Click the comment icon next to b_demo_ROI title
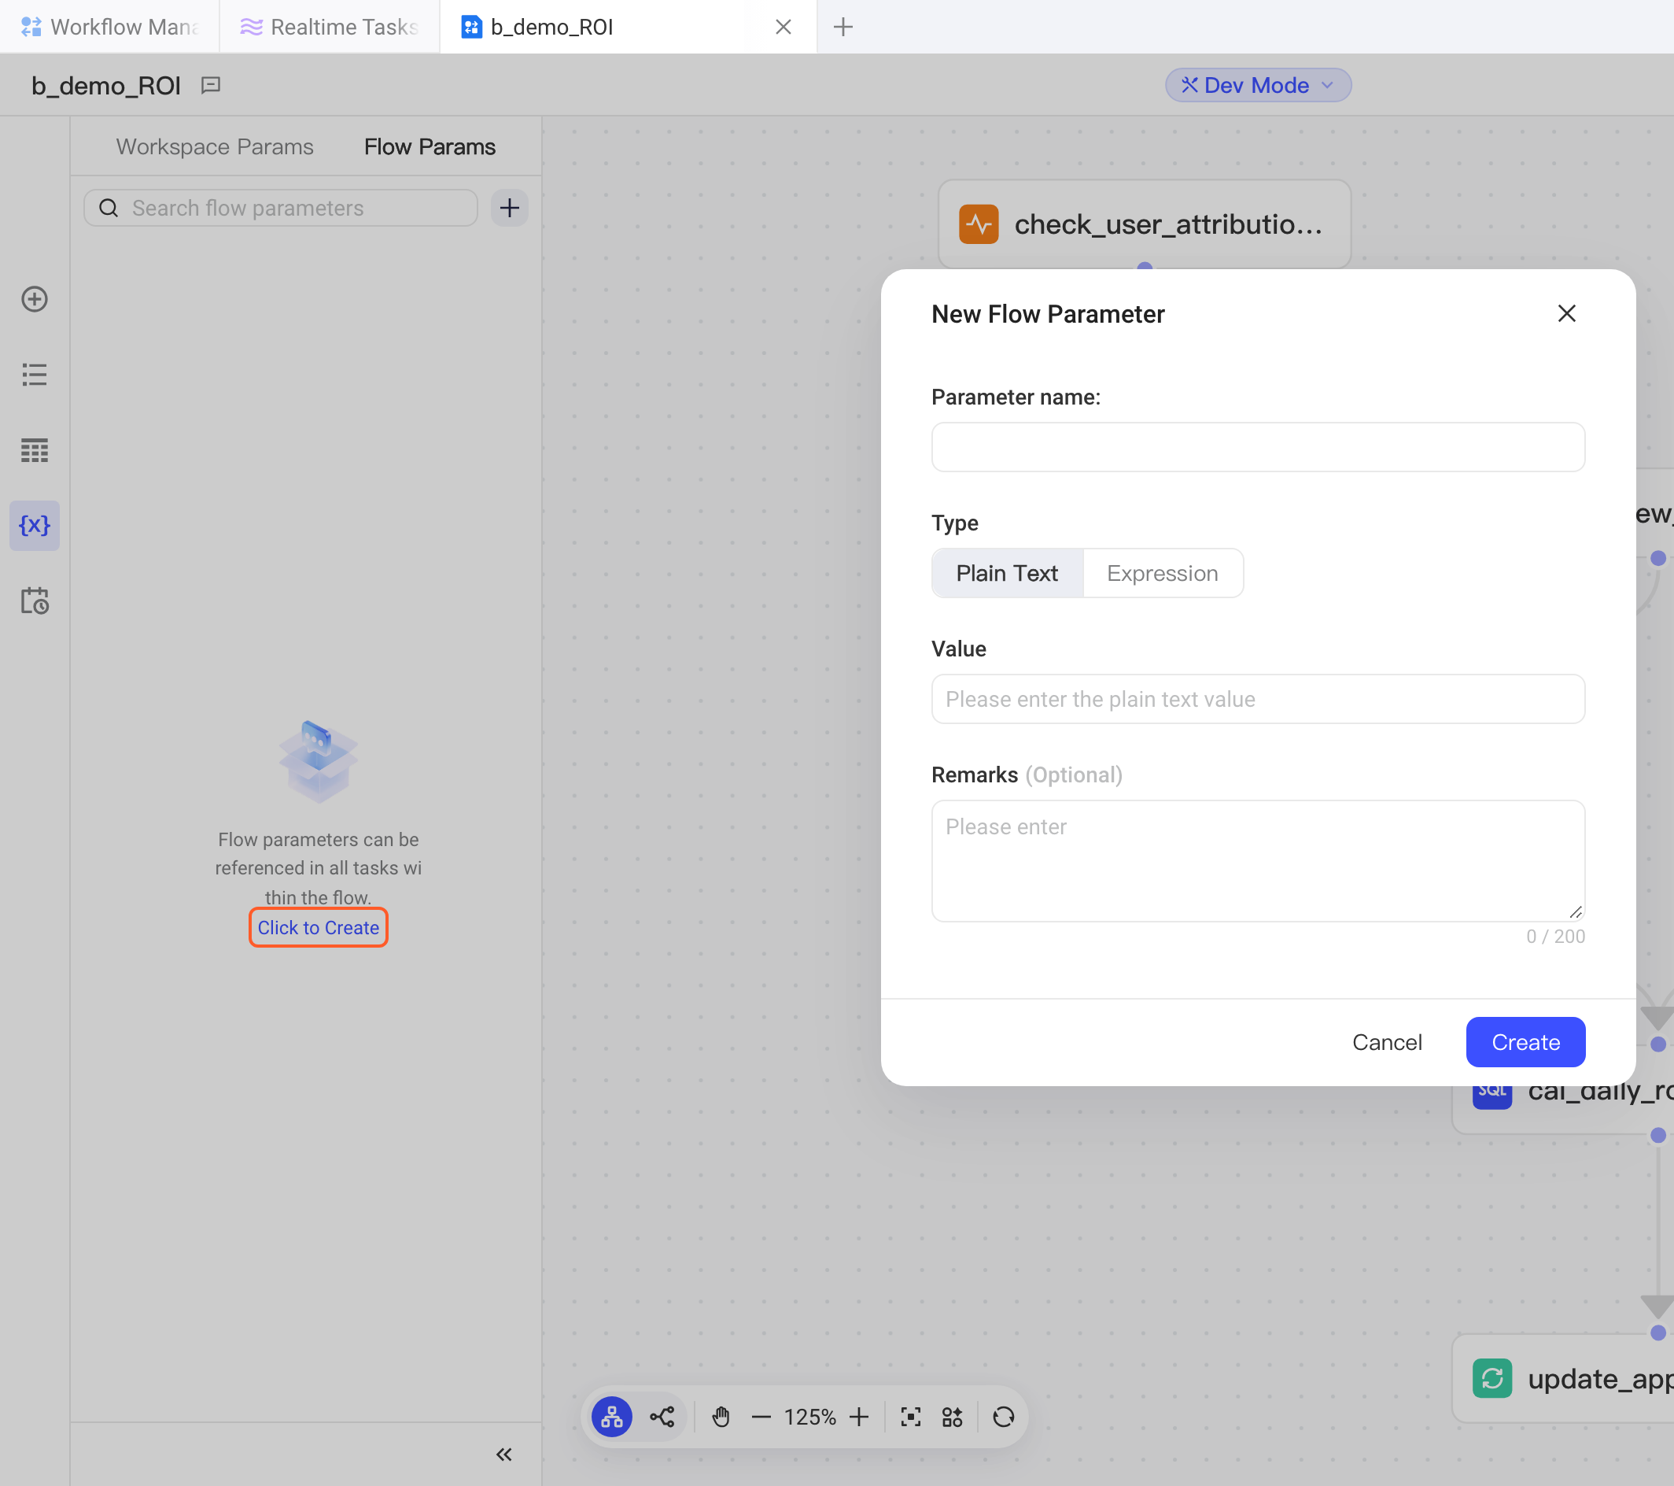1674x1486 pixels. pos(211,85)
